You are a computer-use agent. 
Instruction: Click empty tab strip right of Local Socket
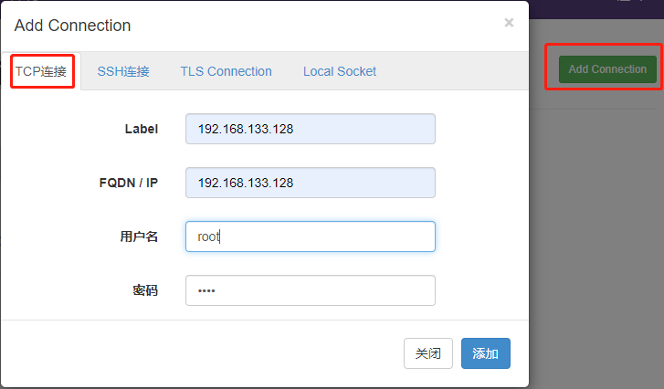pos(457,71)
